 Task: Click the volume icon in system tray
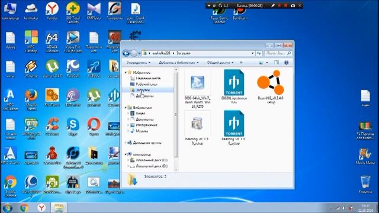coord(343,208)
